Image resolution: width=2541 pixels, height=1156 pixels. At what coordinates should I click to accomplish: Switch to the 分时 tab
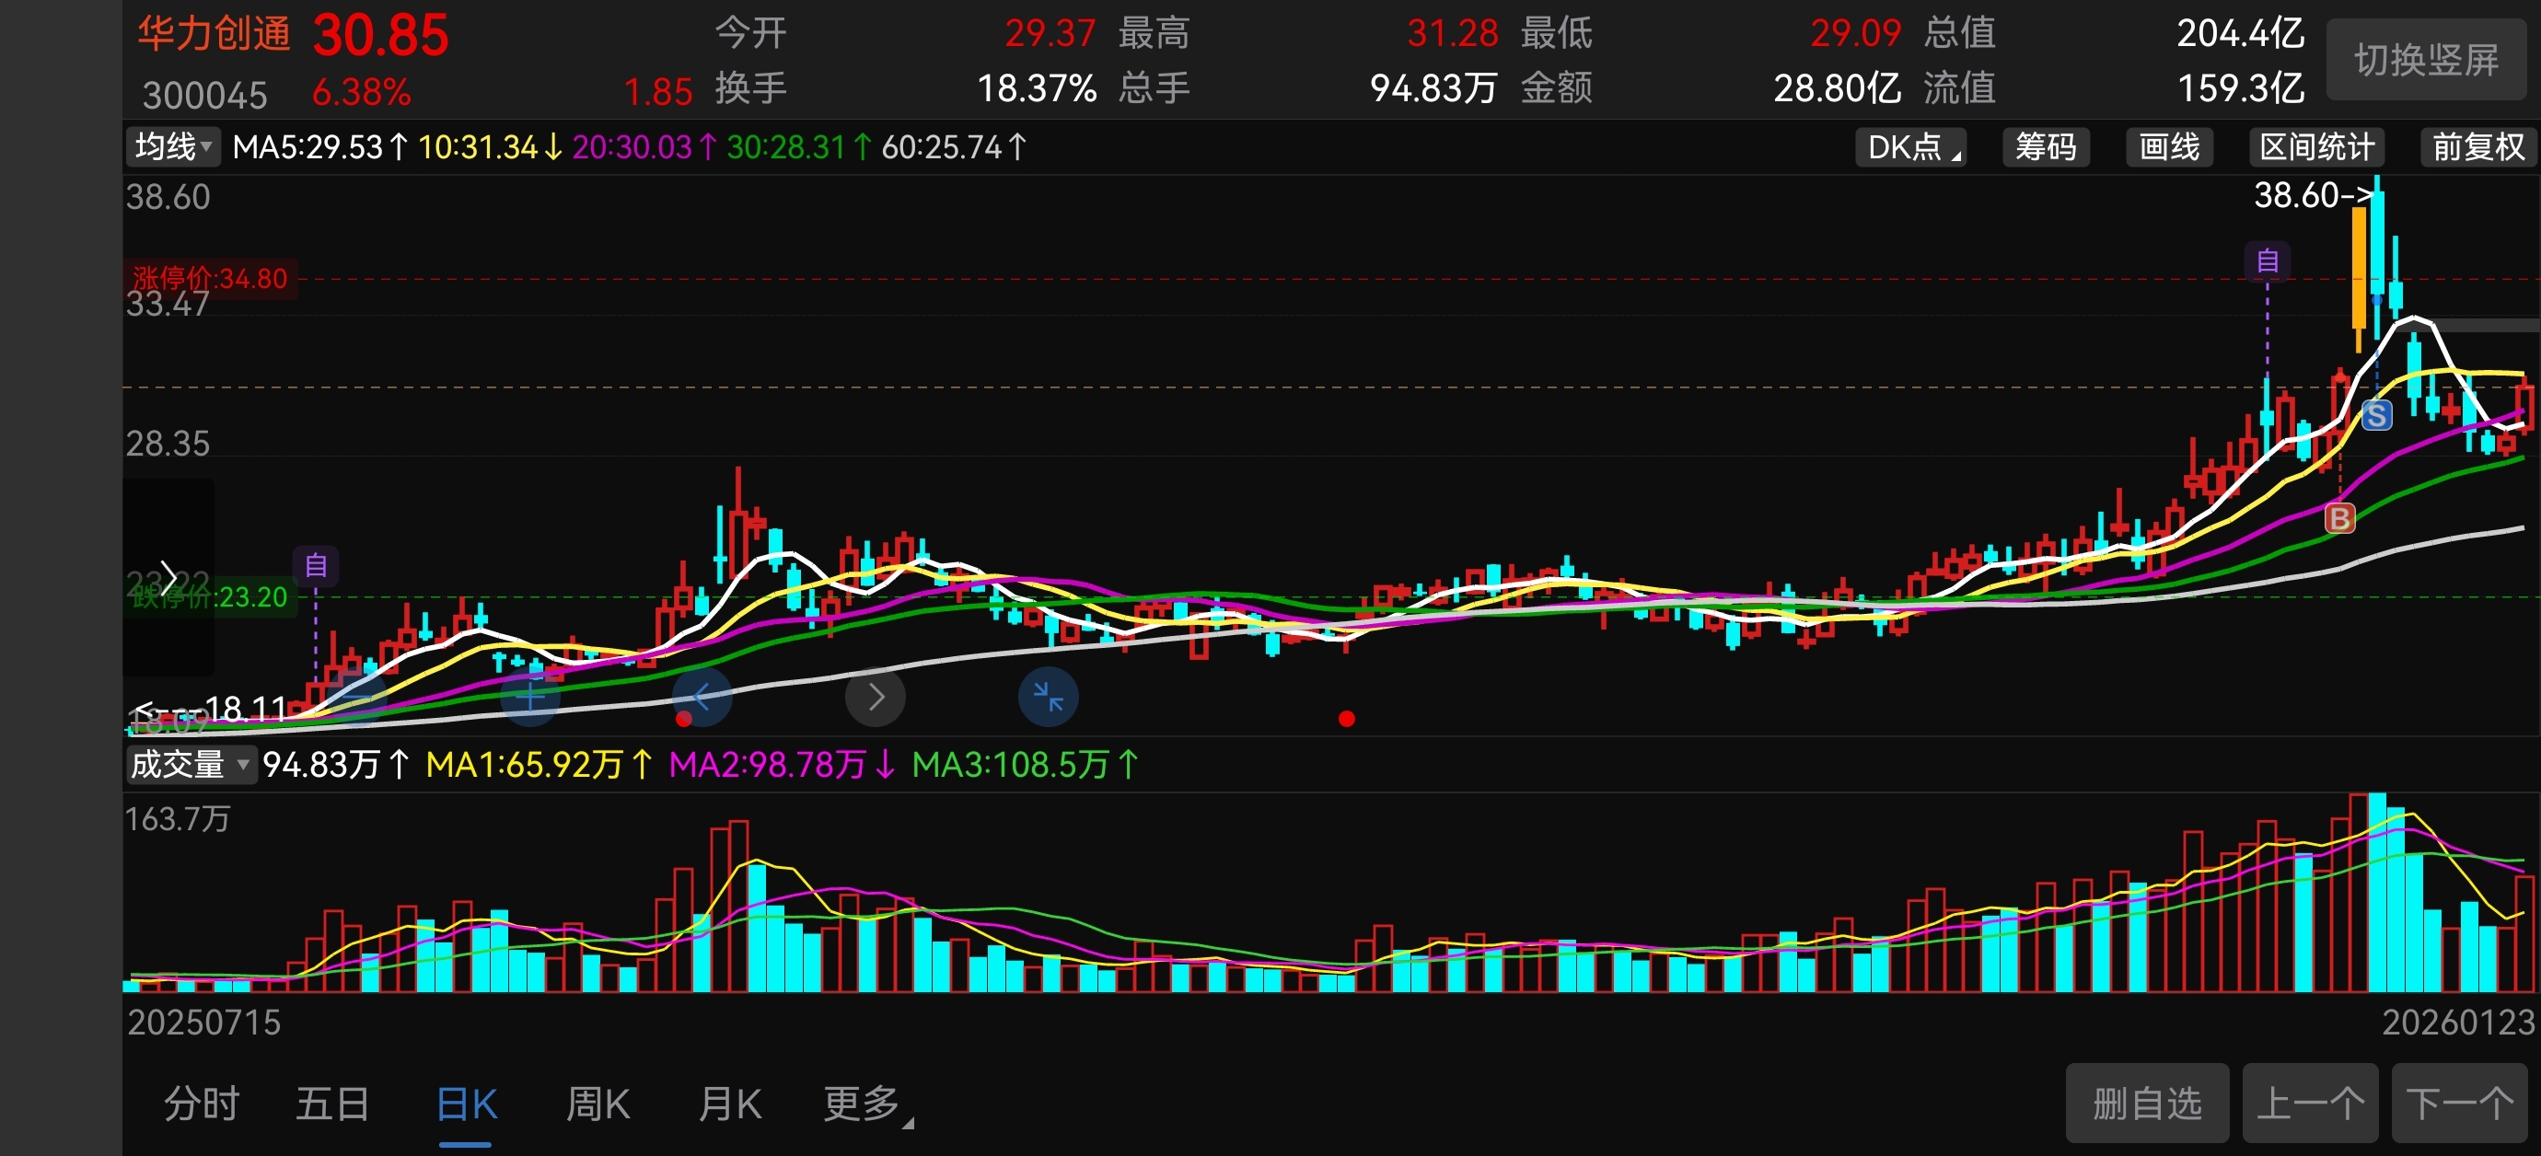202,1104
